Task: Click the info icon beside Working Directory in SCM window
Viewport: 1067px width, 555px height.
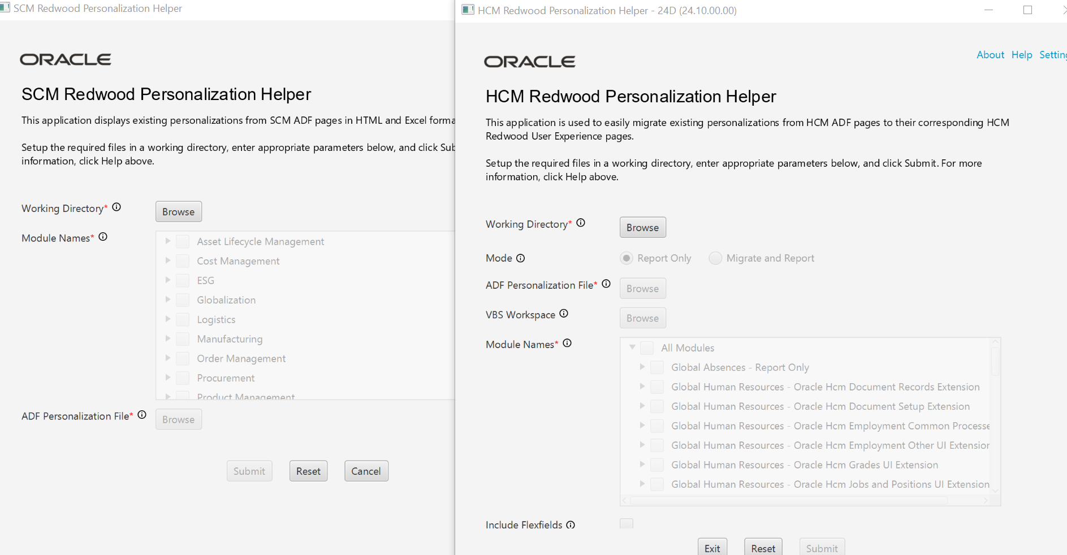Action: [116, 207]
